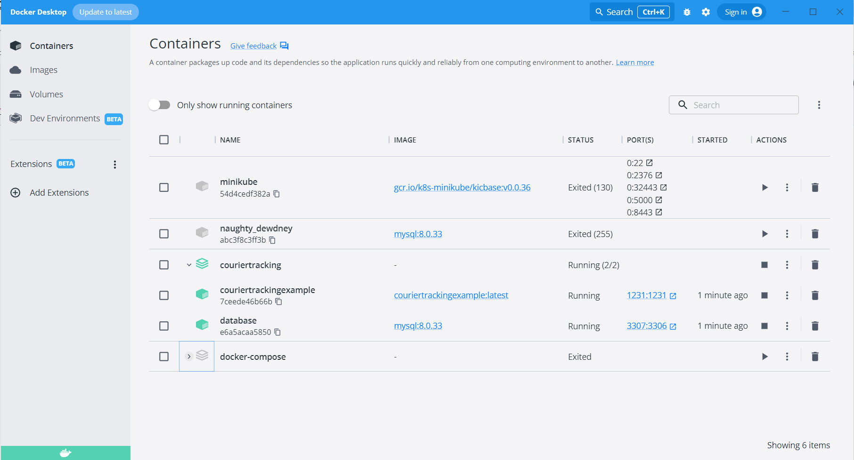
Task: Stop the database container
Action: 765,326
